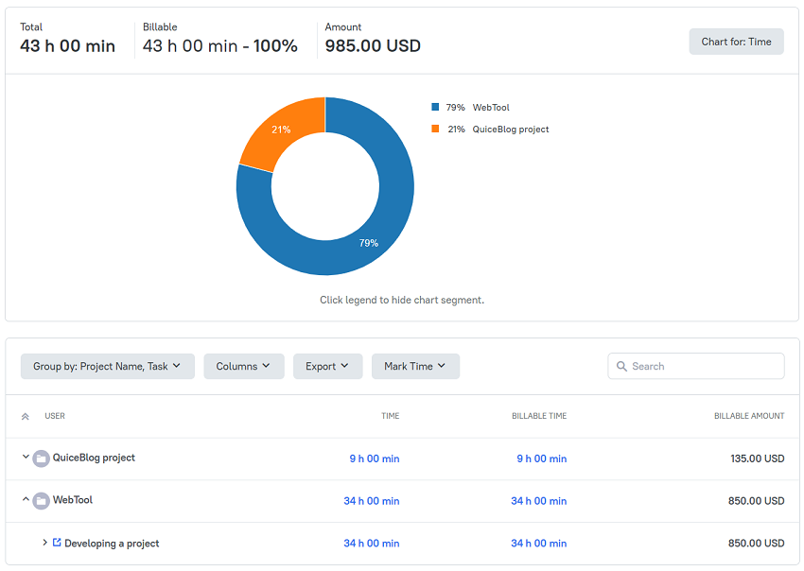Image resolution: width=804 pixels, height=571 pixels.
Task: Click the TIME column header
Action: point(391,416)
